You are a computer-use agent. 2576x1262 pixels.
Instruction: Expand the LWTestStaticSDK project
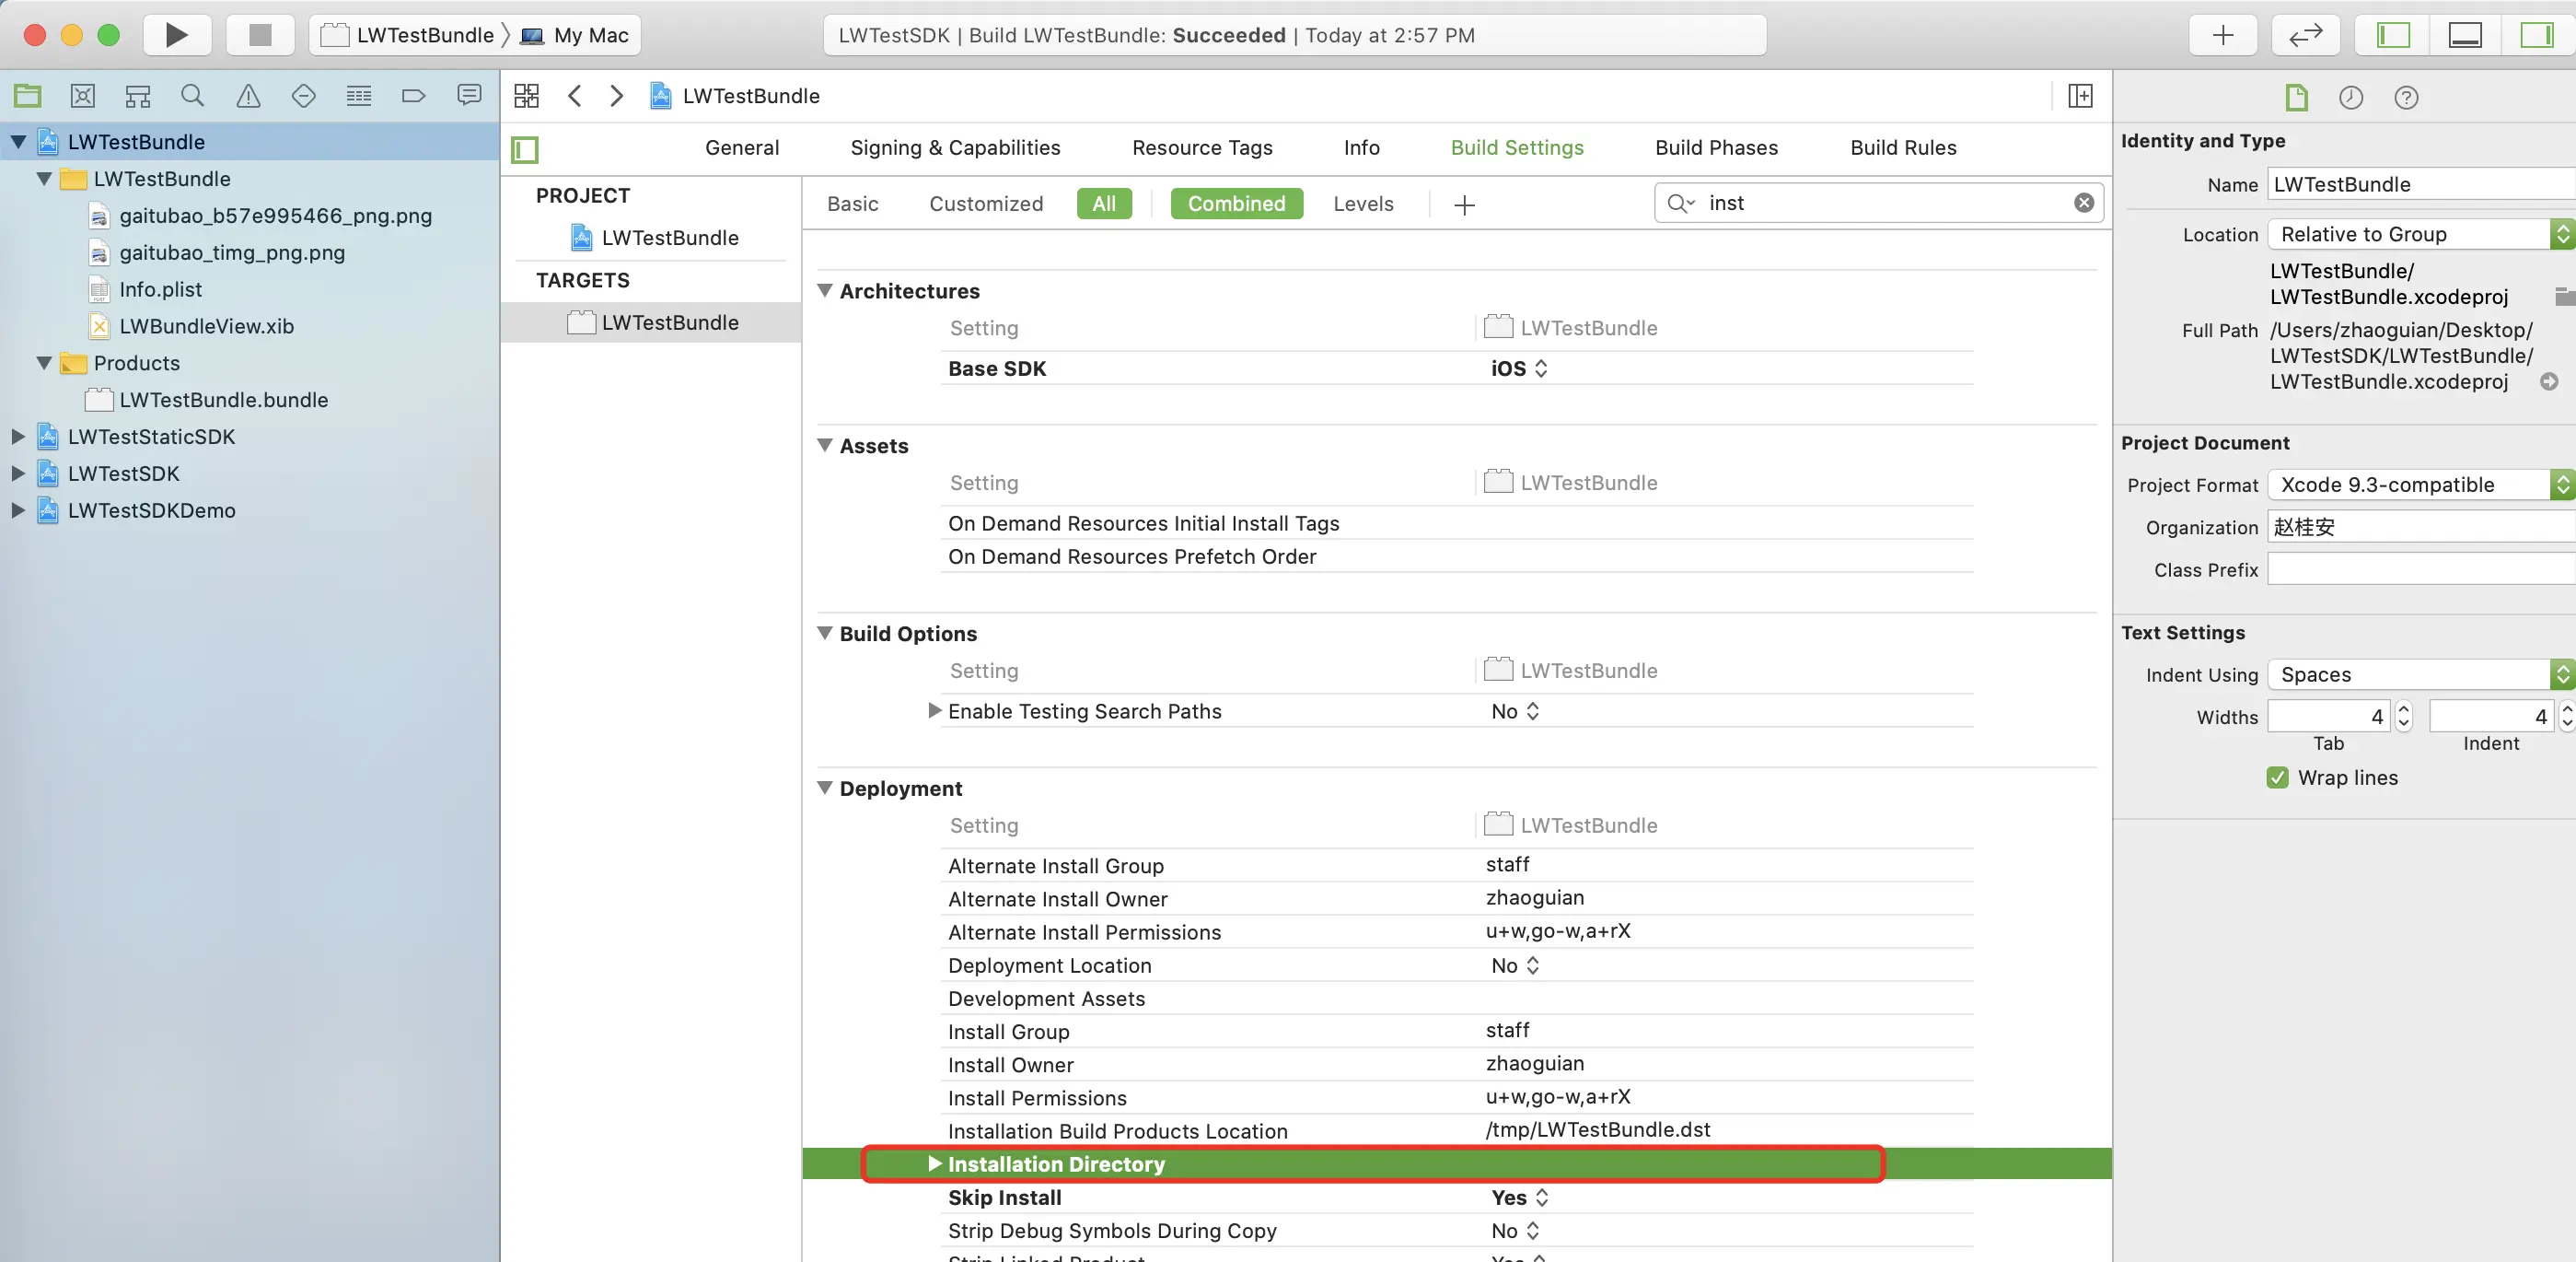(18, 437)
